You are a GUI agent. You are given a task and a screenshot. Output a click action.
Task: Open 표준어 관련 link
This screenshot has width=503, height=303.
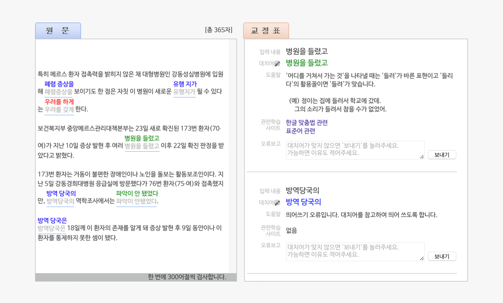click(x=300, y=131)
